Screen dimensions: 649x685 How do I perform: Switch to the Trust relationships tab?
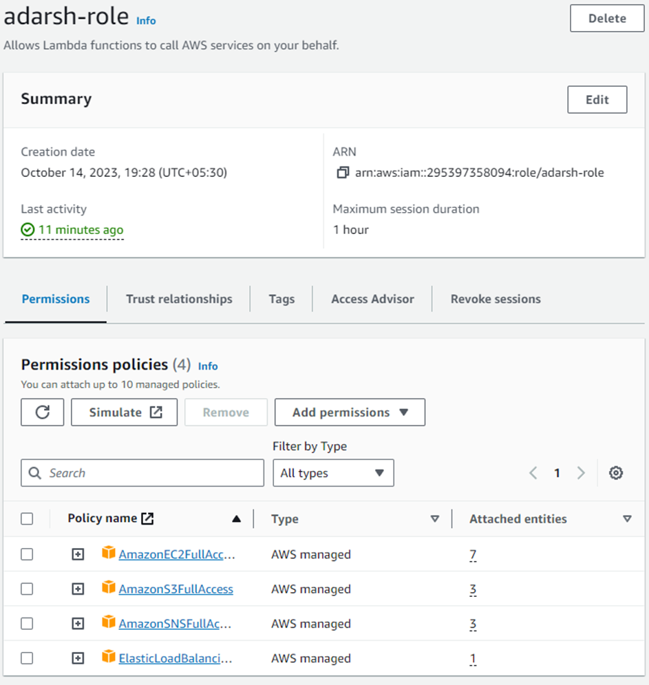point(179,299)
